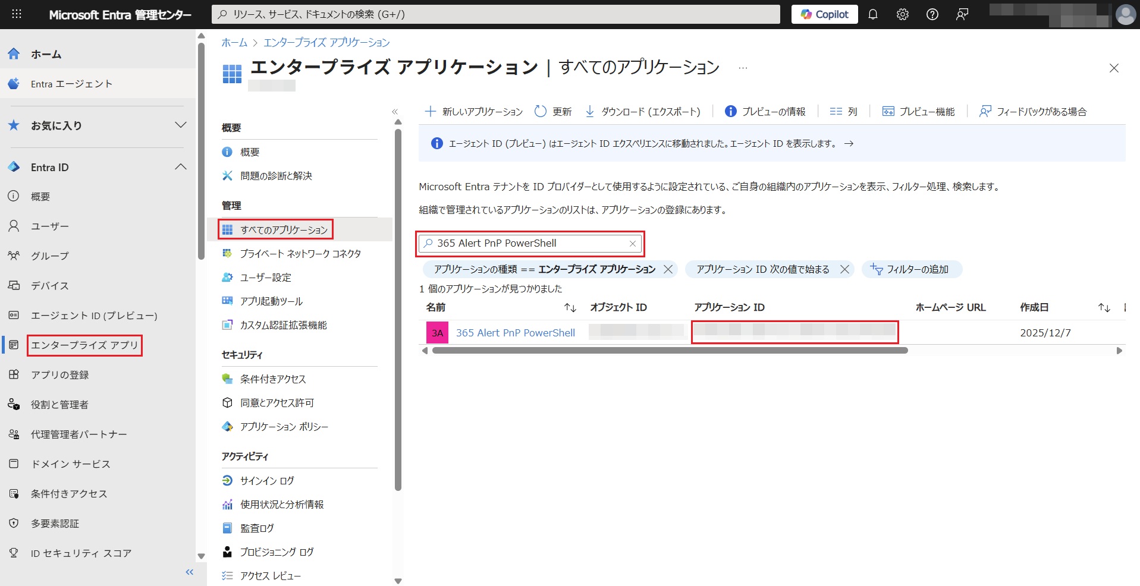Open the feedback icon in header
Screen dimensions: 1140x586
tap(962, 14)
